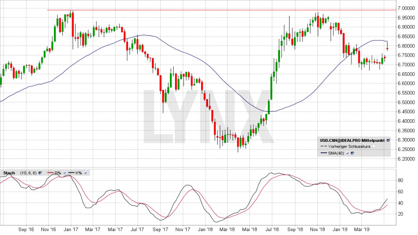418x235 pixels.
Task: Click the SMA(40) legend label
Action: (x=336, y=153)
